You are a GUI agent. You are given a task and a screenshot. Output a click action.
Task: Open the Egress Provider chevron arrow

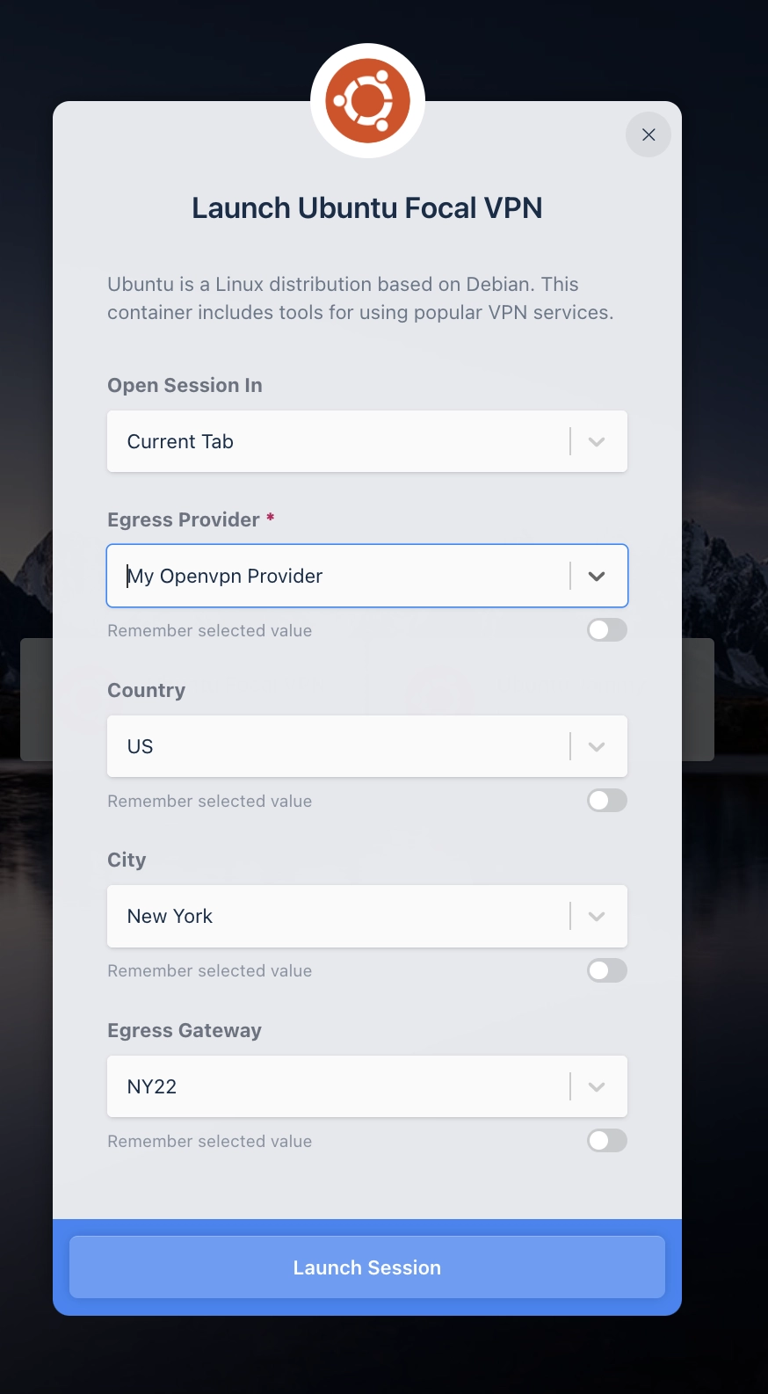coord(597,577)
